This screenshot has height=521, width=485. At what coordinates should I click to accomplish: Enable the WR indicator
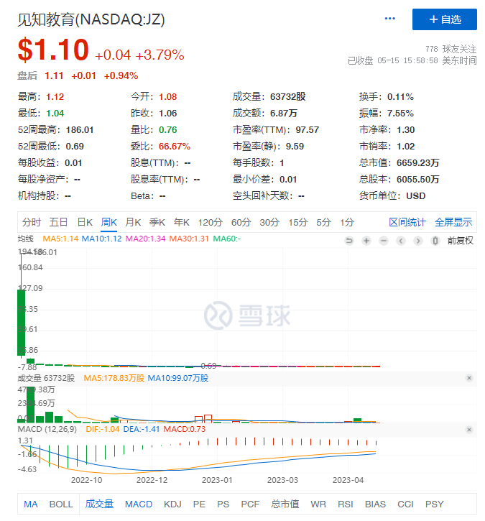click(x=318, y=504)
